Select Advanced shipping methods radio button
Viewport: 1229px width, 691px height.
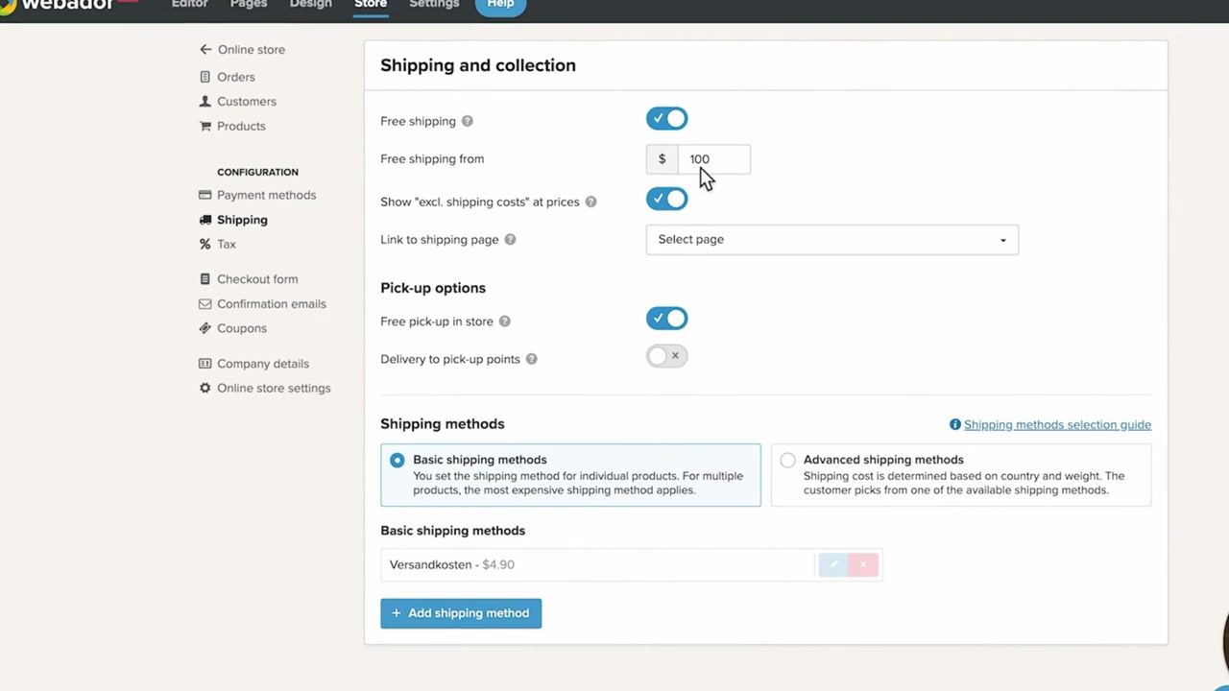(x=788, y=461)
